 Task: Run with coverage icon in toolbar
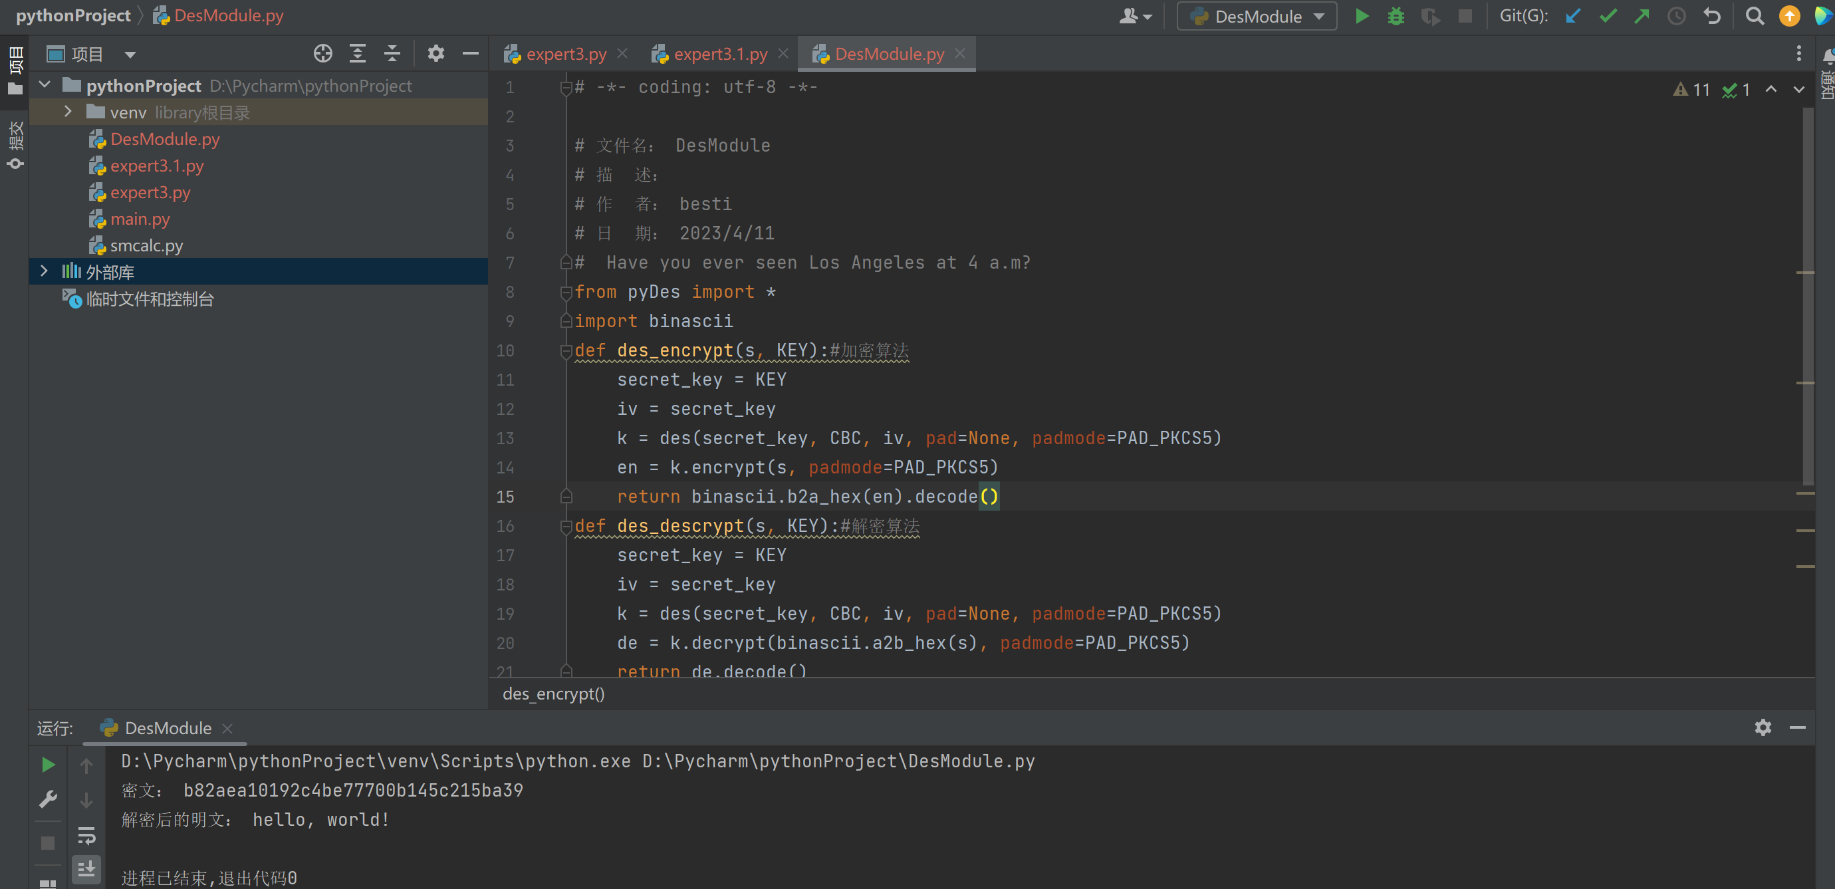1429,16
